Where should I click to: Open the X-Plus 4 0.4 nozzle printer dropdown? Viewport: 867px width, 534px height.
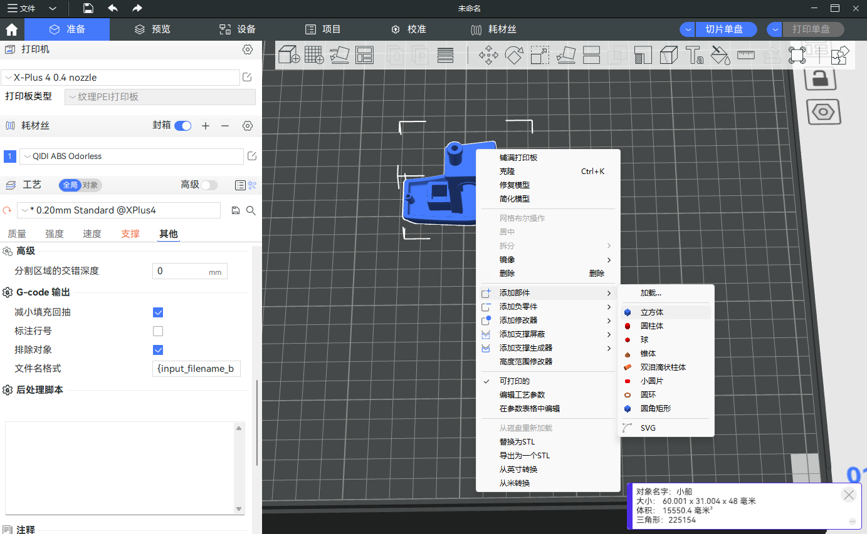(x=120, y=78)
